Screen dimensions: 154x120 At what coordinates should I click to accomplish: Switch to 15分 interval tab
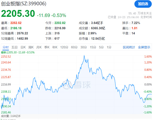(93, 47)
